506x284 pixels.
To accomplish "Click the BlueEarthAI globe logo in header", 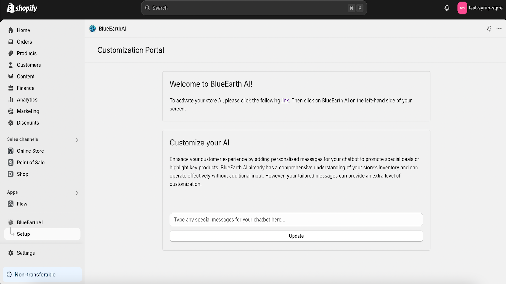I will click(92, 29).
